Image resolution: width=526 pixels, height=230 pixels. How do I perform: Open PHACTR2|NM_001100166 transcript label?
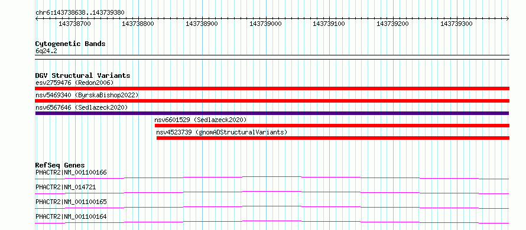click(71, 172)
